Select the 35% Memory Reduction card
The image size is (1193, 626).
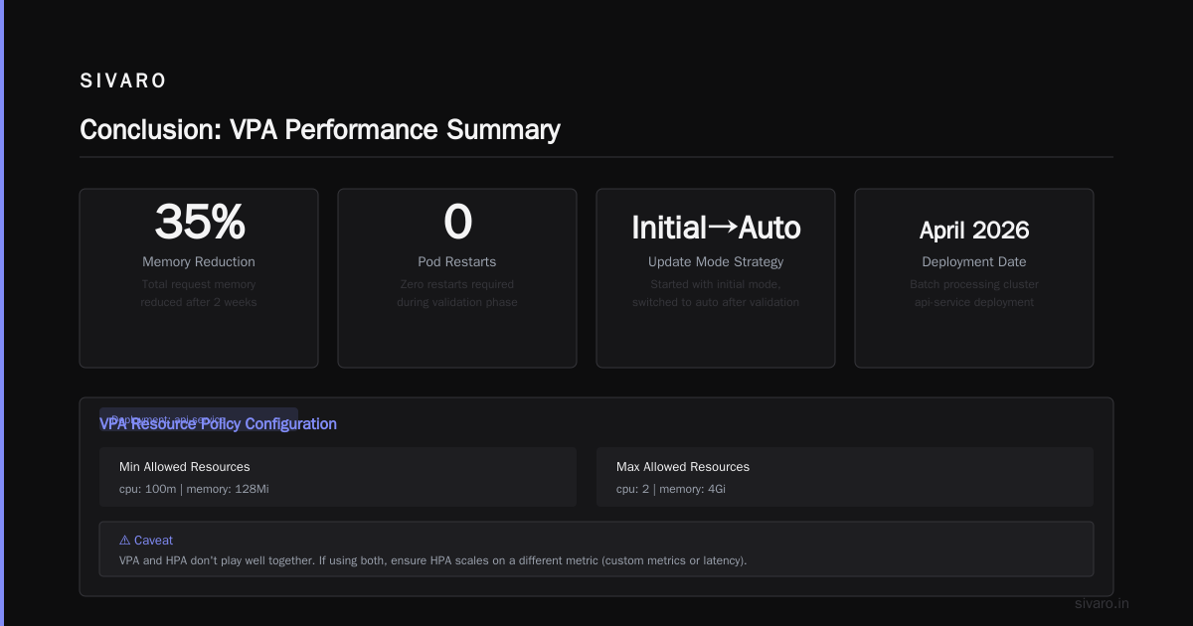tap(199, 278)
